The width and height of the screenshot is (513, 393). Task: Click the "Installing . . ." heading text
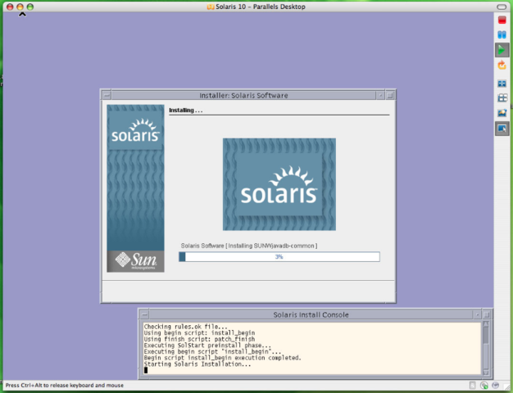coord(186,111)
